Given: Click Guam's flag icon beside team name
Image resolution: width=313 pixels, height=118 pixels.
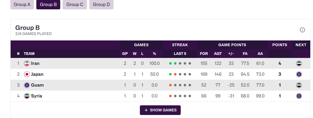Looking at the screenshot, I should click(27, 85).
